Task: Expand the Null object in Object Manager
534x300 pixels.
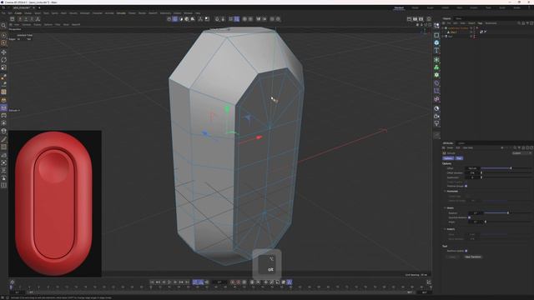Action: click(x=443, y=36)
